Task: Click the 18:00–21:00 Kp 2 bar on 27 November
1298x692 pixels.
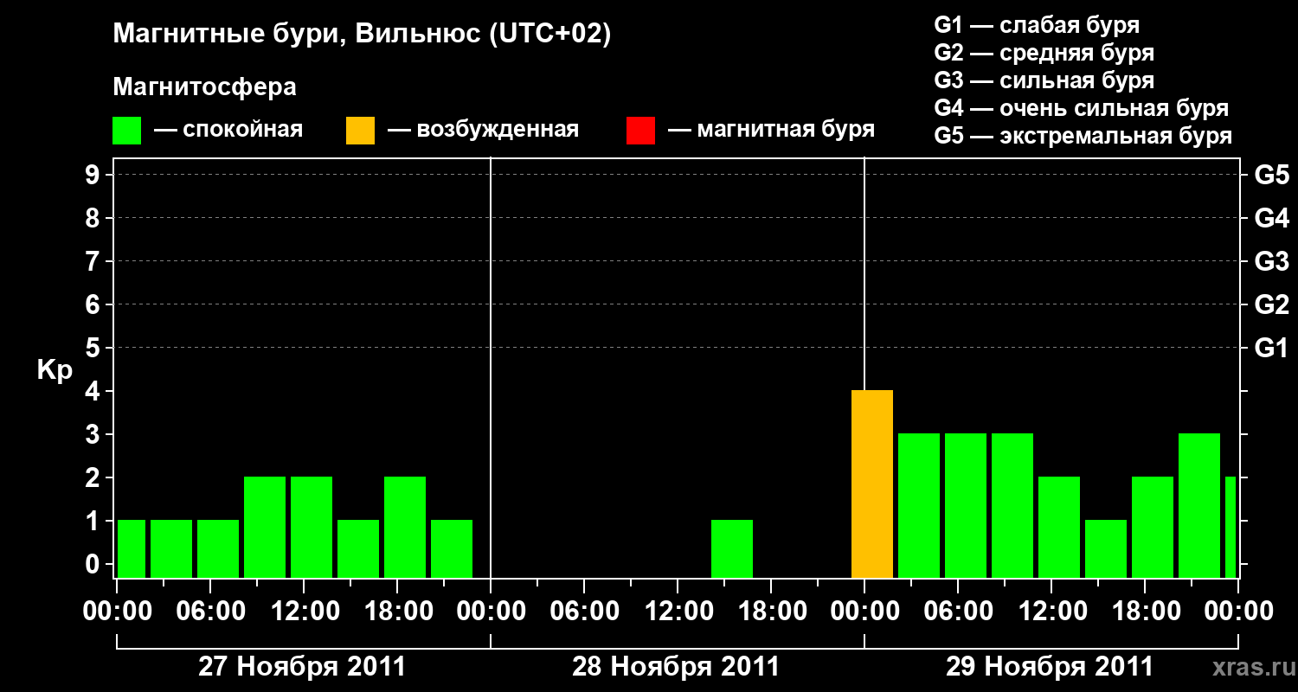Action: [x=405, y=528]
